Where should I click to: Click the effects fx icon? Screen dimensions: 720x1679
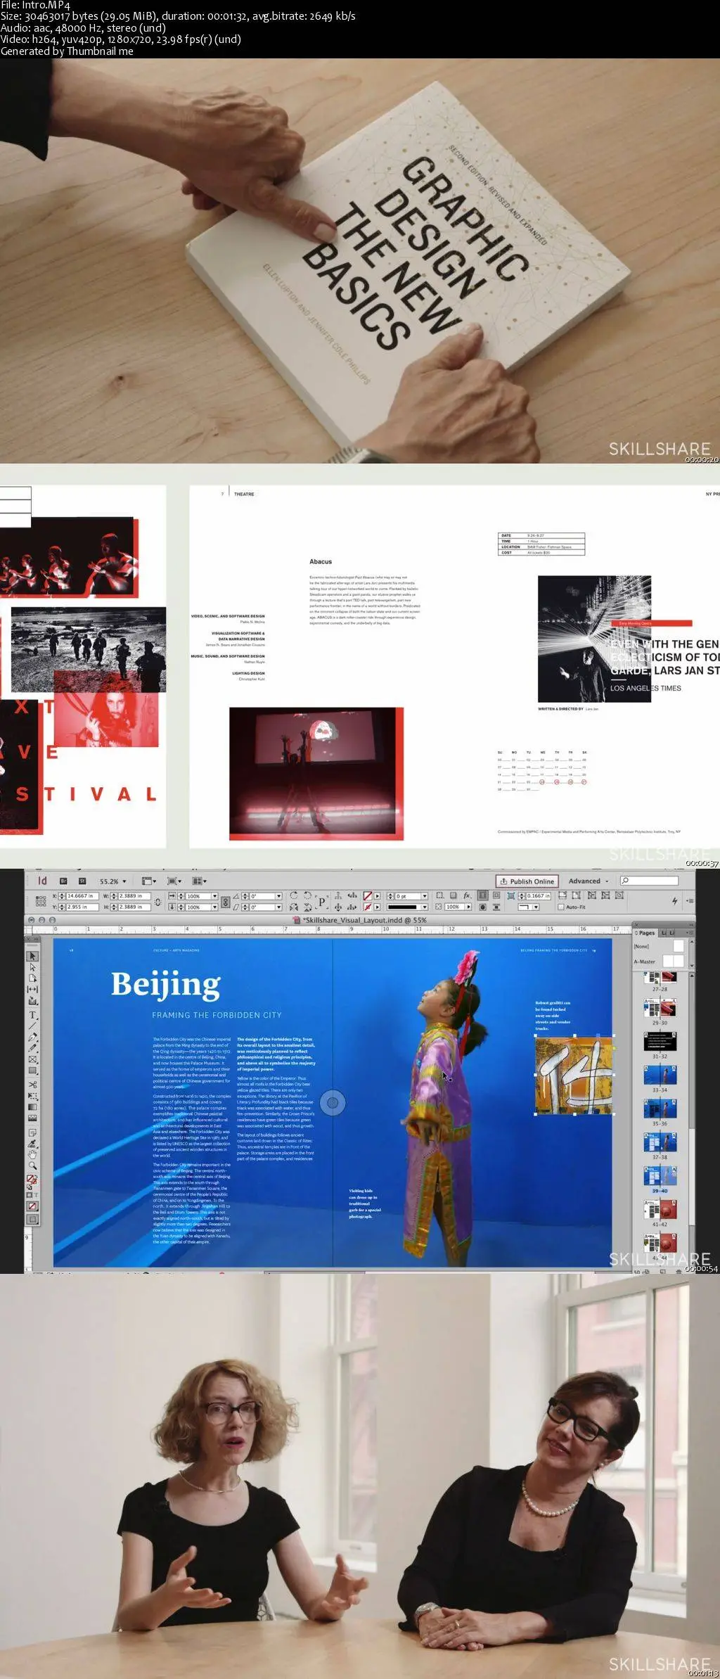point(467,895)
